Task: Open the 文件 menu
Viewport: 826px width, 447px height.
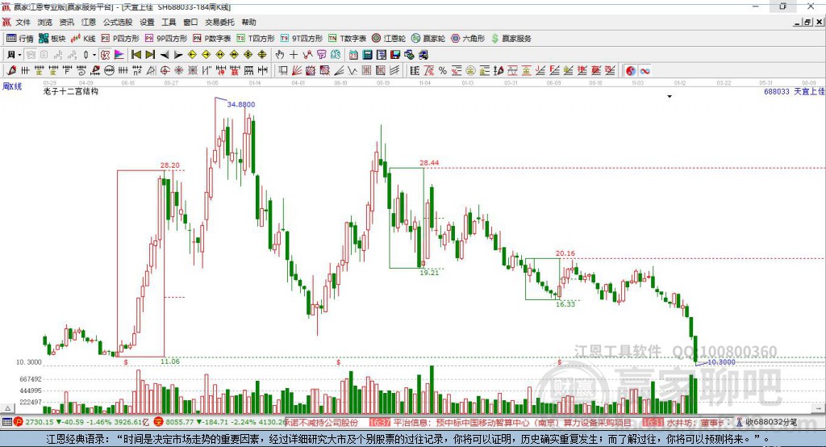Action: [x=23, y=22]
